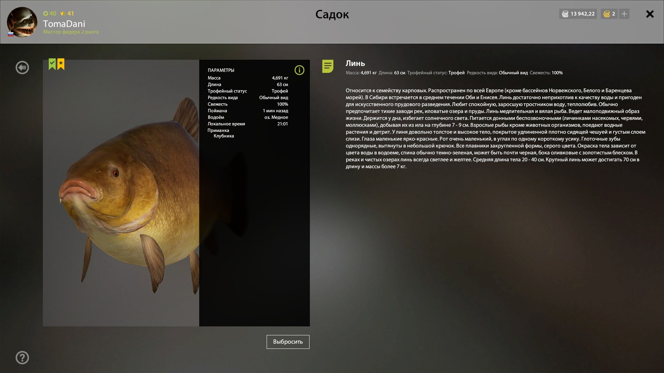The width and height of the screenshot is (664, 373).
Task: Add gold coins with plus button
Action: coord(624,14)
